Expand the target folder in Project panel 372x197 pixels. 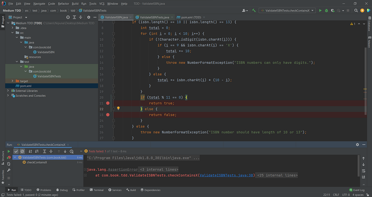(12, 81)
